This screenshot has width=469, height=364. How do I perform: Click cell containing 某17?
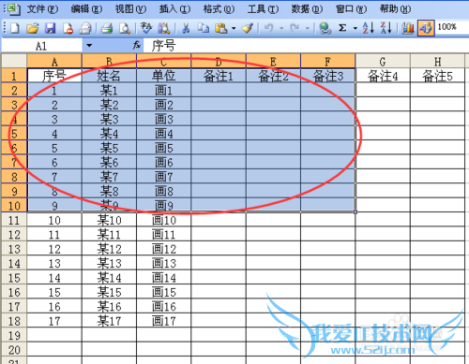pyautogui.click(x=109, y=321)
